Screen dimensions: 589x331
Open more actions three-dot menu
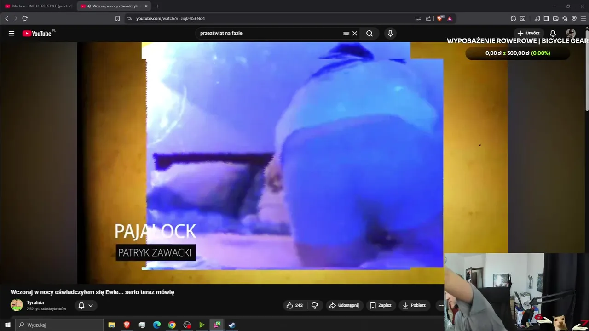(x=440, y=305)
